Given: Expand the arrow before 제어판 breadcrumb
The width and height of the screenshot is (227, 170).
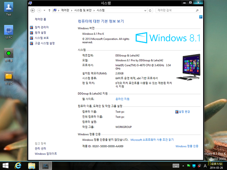Looking at the screenshot, I should (59, 10).
